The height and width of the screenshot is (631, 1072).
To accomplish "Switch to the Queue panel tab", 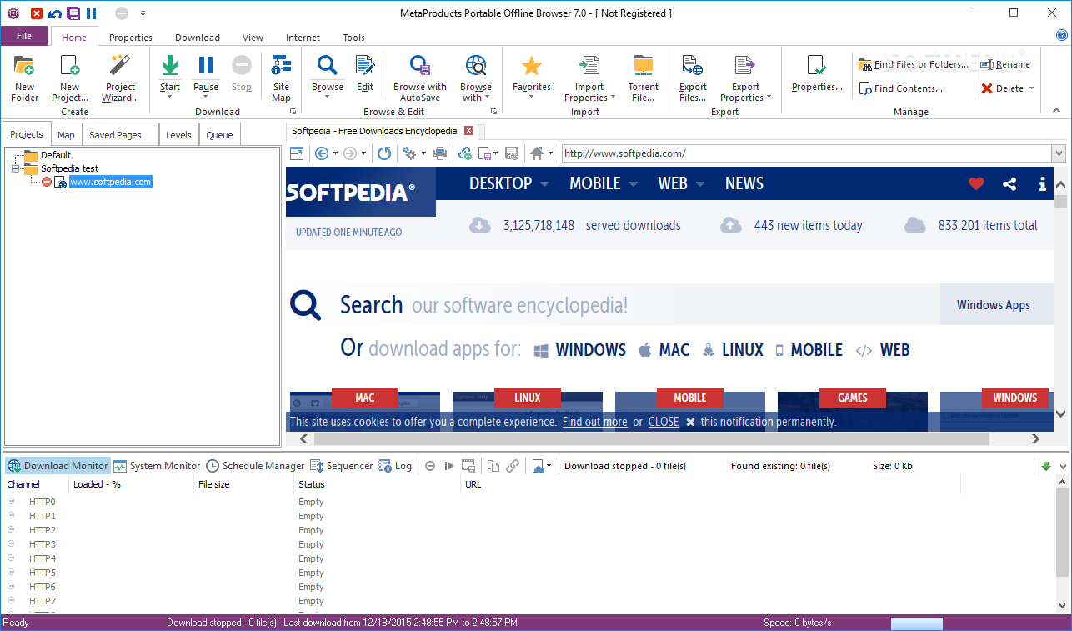I will (x=220, y=135).
